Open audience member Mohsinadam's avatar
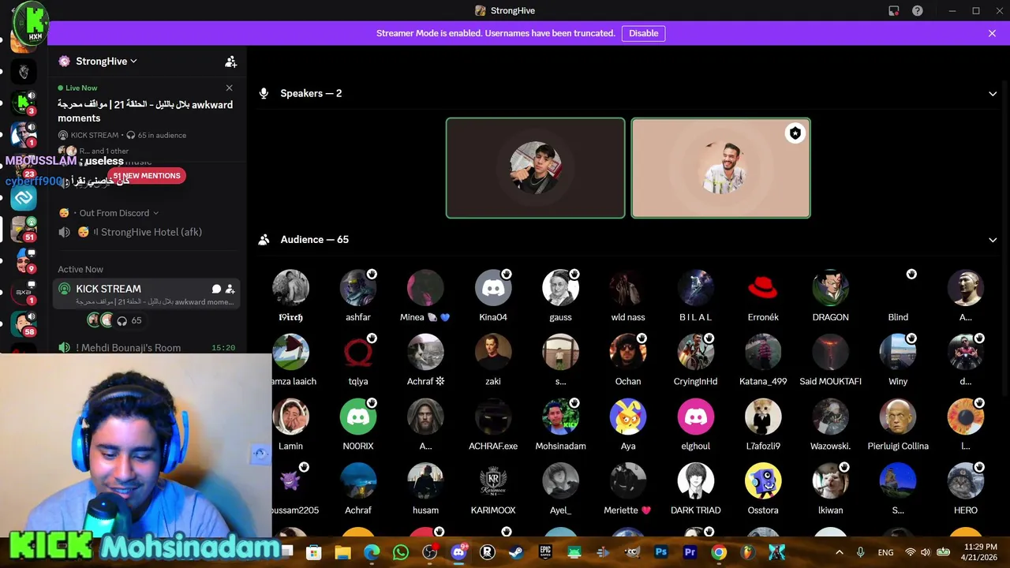This screenshot has width=1010, height=568. (x=560, y=417)
